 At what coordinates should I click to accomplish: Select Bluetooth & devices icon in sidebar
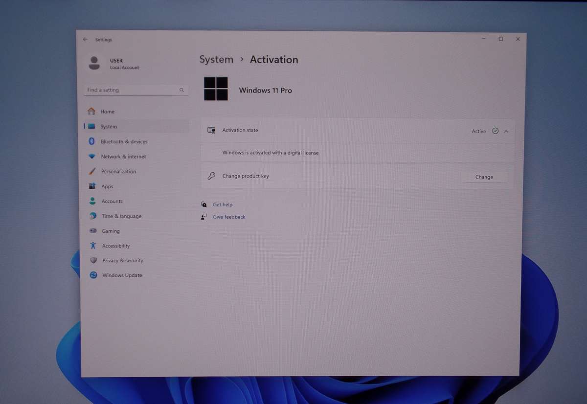(x=91, y=141)
